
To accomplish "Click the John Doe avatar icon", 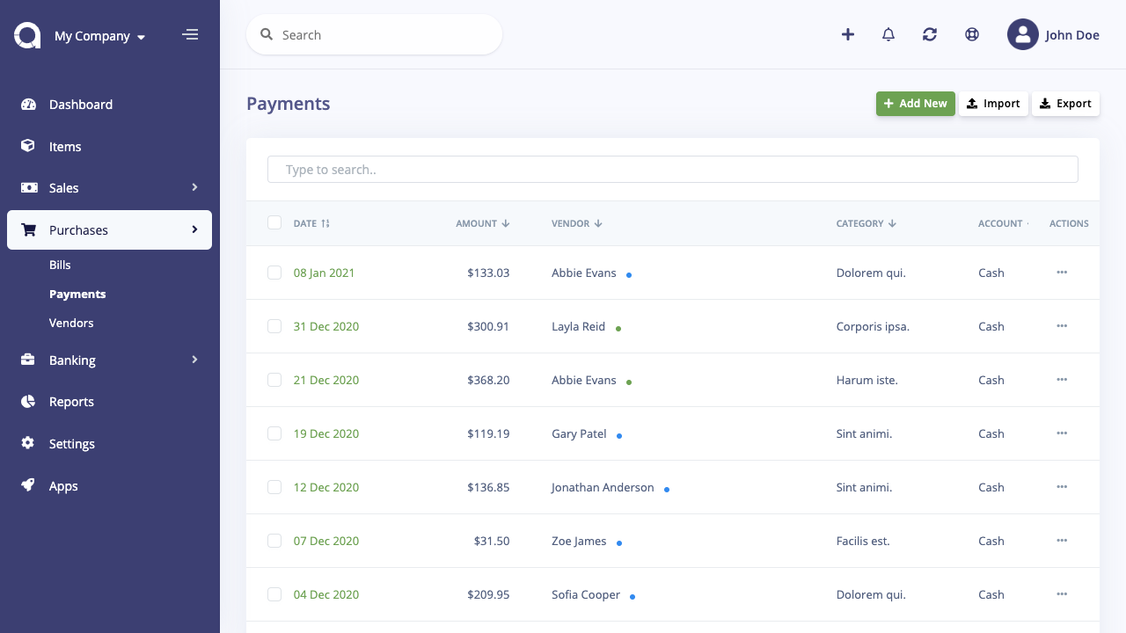I will (1023, 35).
